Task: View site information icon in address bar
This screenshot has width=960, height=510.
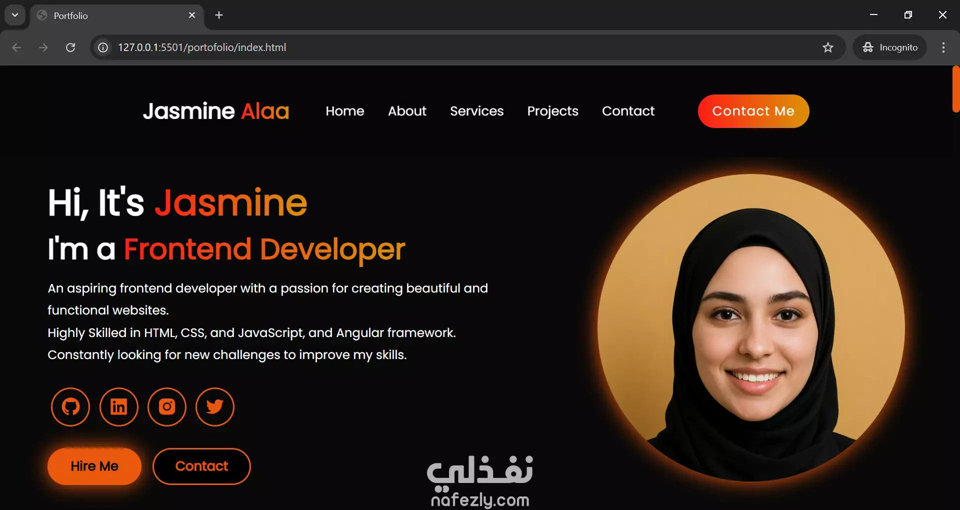Action: [103, 47]
